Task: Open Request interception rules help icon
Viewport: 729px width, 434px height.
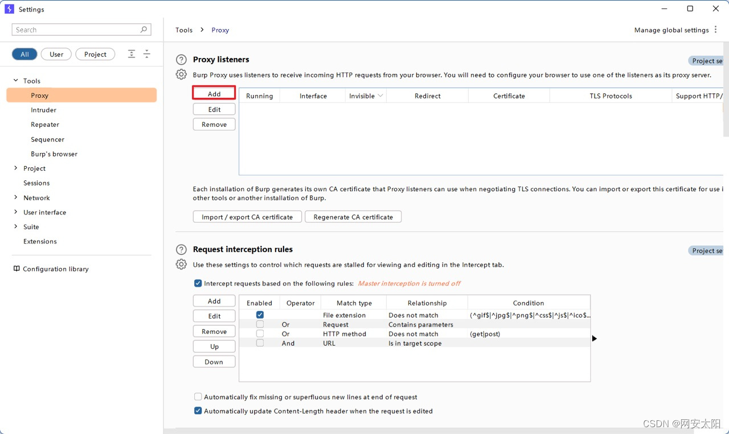Action: point(181,250)
